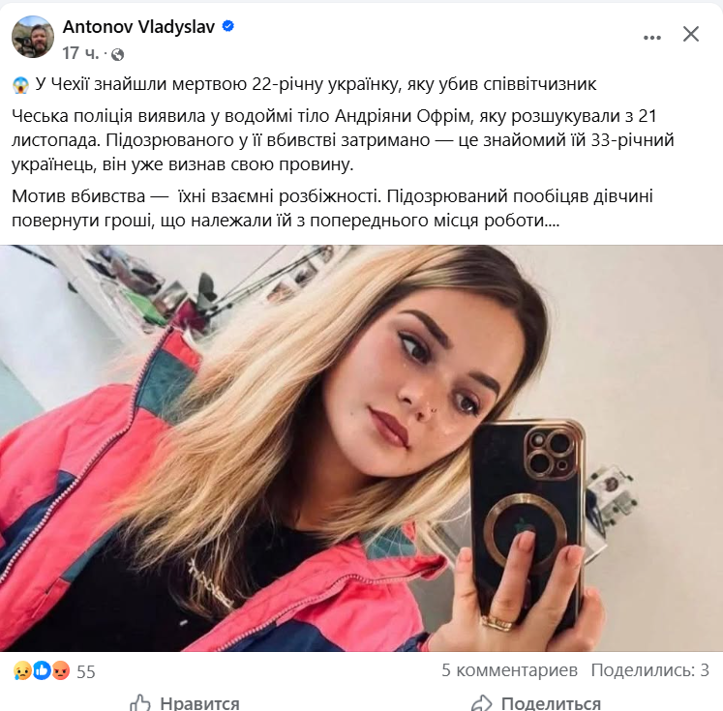
Task: Expand truncated post text at the ellipsis
Action: coord(552,222)
